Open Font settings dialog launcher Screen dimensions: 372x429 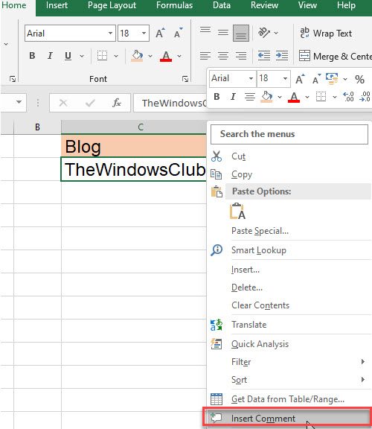pyautogui.click(x=185, y=79)
